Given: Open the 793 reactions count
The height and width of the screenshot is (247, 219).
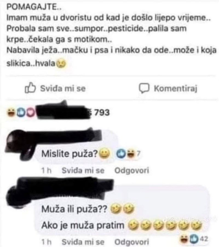Looking at the screenshot, I should point(102,113).
